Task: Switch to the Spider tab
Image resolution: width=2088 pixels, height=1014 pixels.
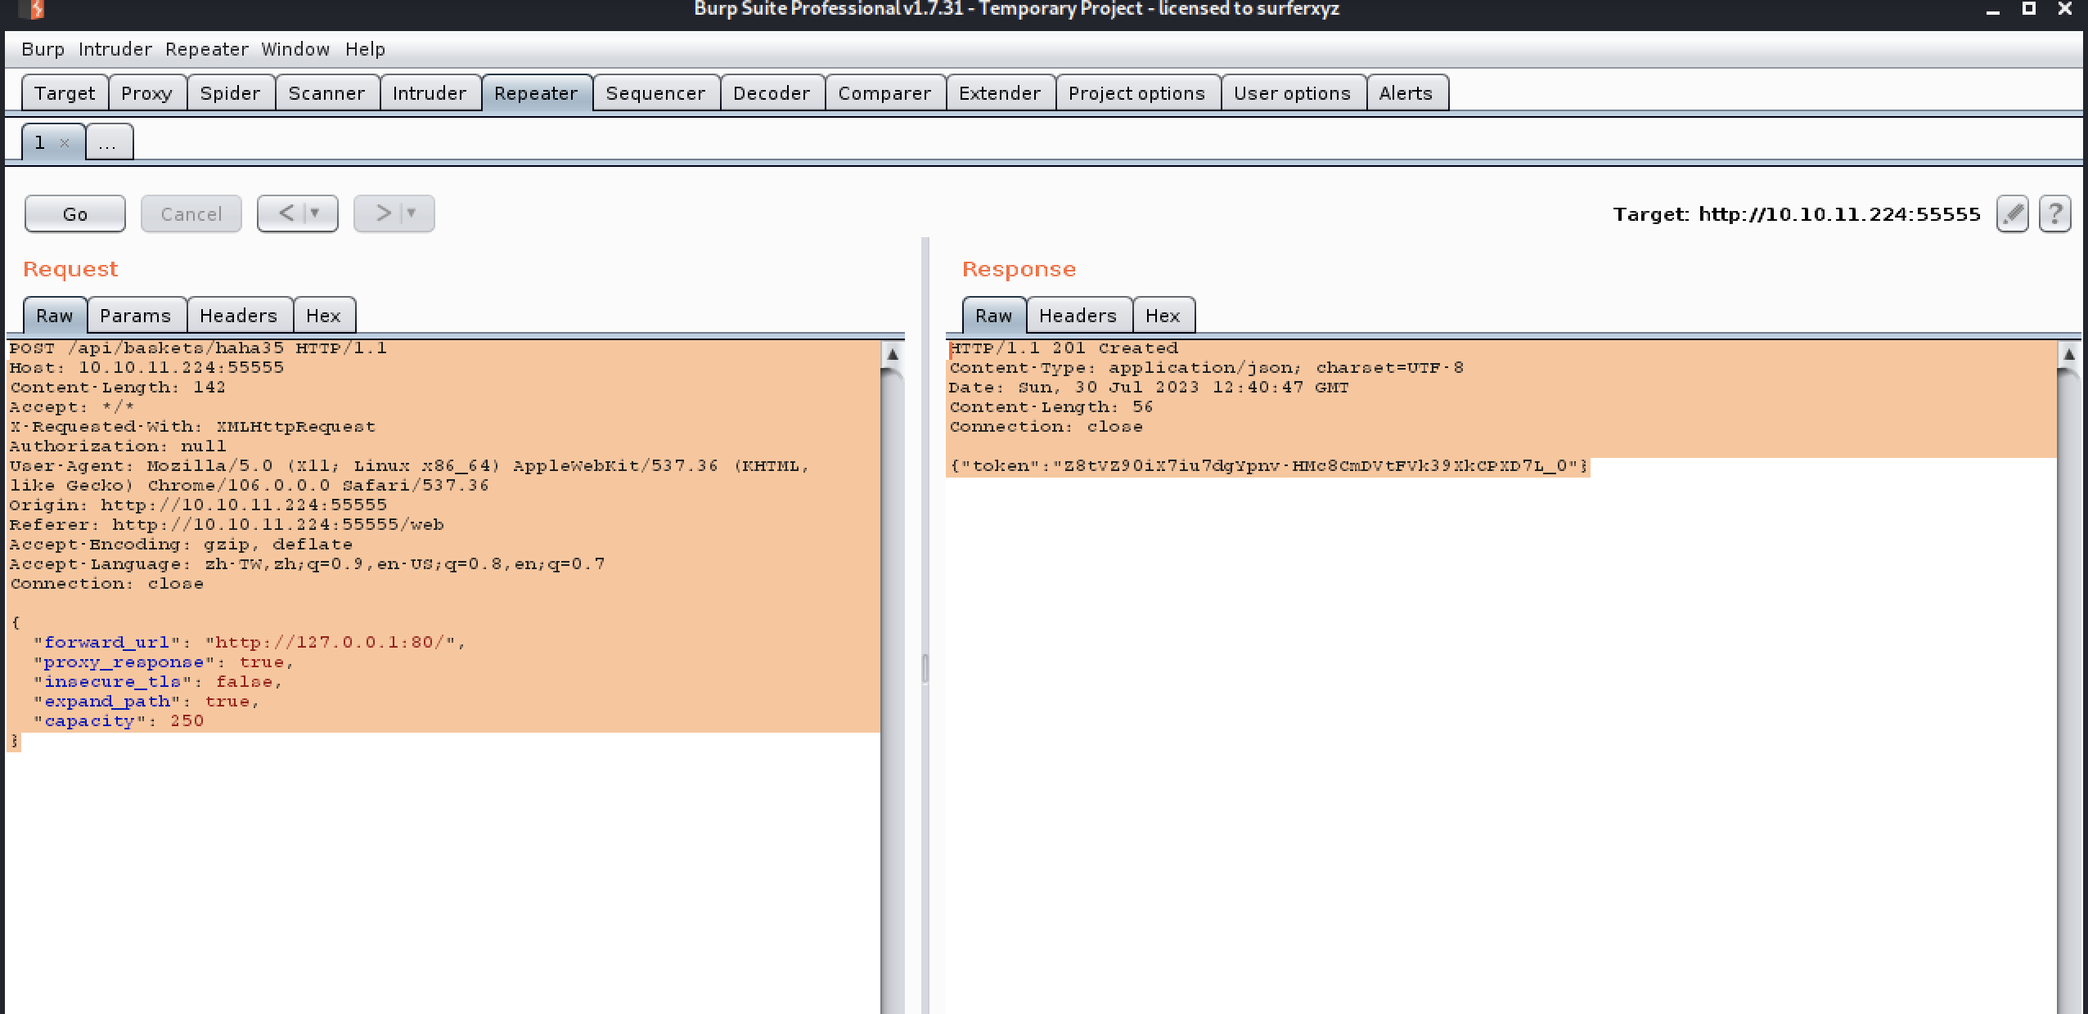Action: [x=231, y=92]
